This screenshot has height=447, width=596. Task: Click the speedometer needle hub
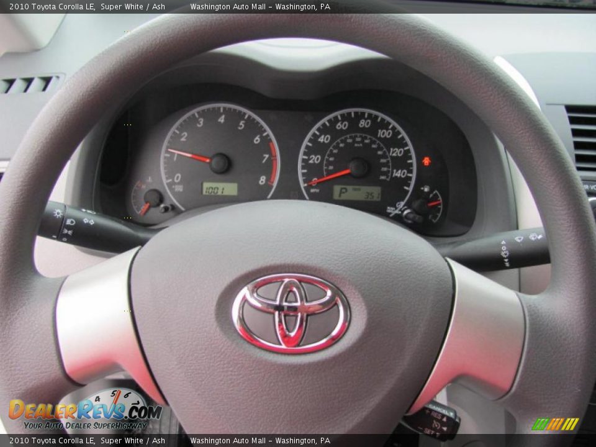(358, 168)
